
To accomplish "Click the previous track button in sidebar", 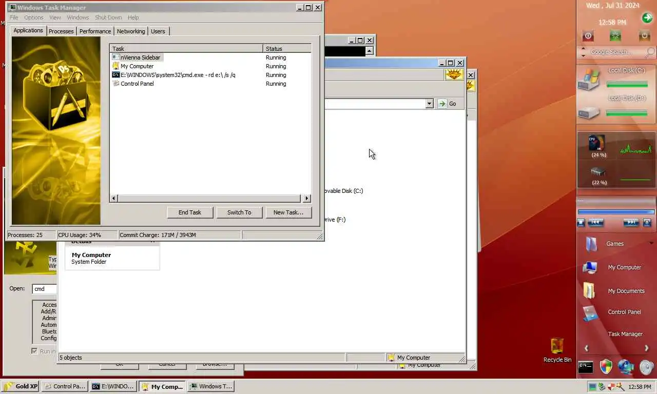I will tap(595, 223).
